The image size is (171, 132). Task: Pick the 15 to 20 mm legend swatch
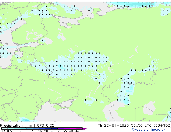pyautogui.click(x=42, y=128)
